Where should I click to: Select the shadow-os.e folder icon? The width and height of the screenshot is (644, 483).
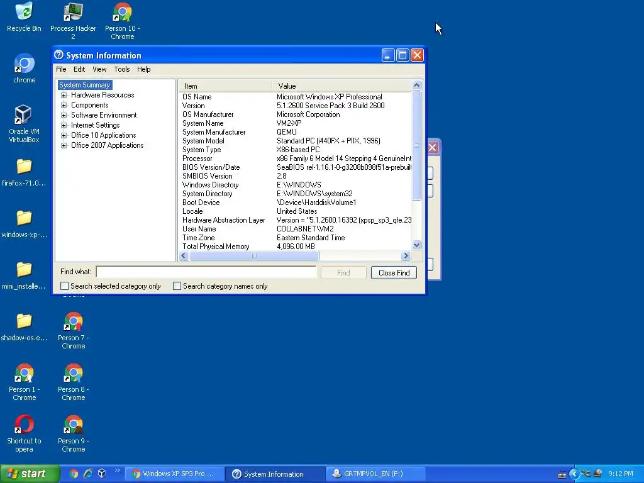tap(24, 327)
